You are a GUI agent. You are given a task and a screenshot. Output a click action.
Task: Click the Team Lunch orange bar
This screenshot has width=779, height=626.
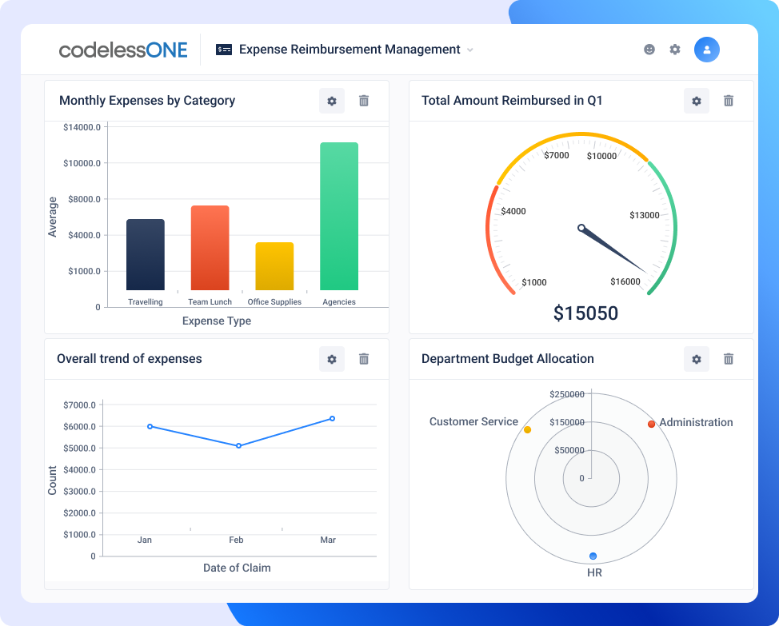pos(210,248)
